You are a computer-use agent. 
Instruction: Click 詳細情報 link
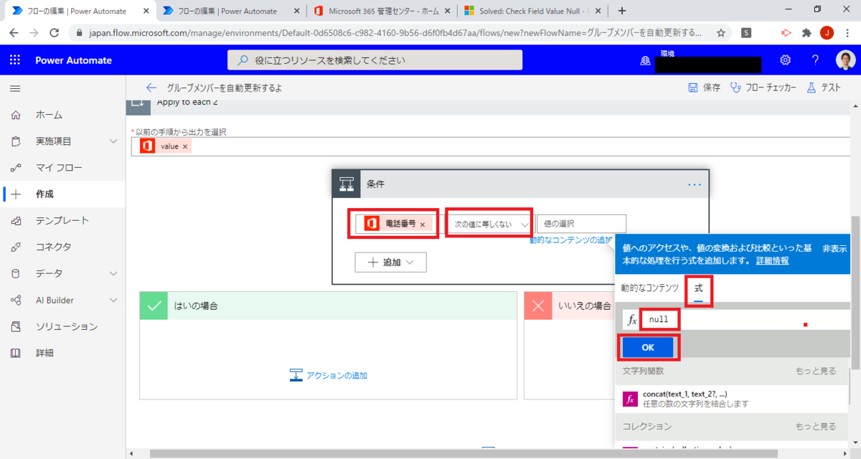(x=772, y=261)
